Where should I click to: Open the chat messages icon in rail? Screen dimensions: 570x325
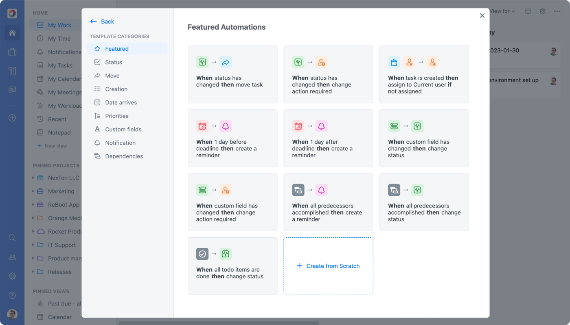12,90
